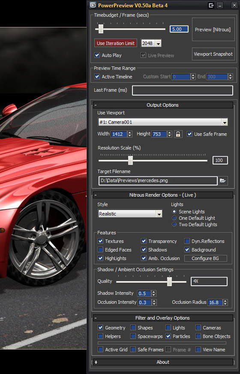Viewport: 240px width, 374px height.
Task: Toggle the Background checkbox
Action: (187, 250)
